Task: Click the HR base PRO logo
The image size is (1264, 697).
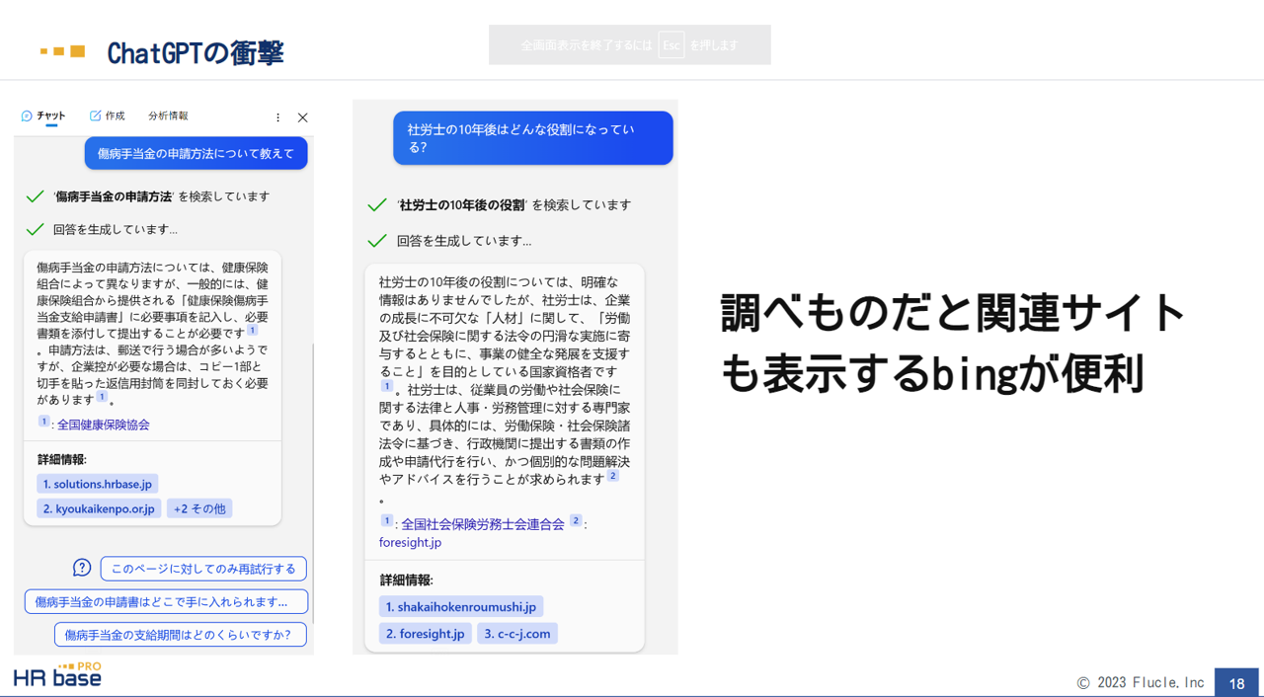Action: click(57, 675)
